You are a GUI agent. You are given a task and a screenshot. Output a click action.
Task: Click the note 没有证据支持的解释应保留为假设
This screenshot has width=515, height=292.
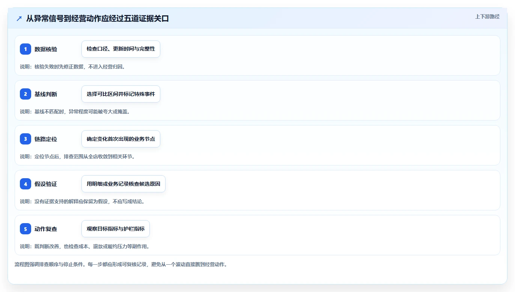click(71, 202)
